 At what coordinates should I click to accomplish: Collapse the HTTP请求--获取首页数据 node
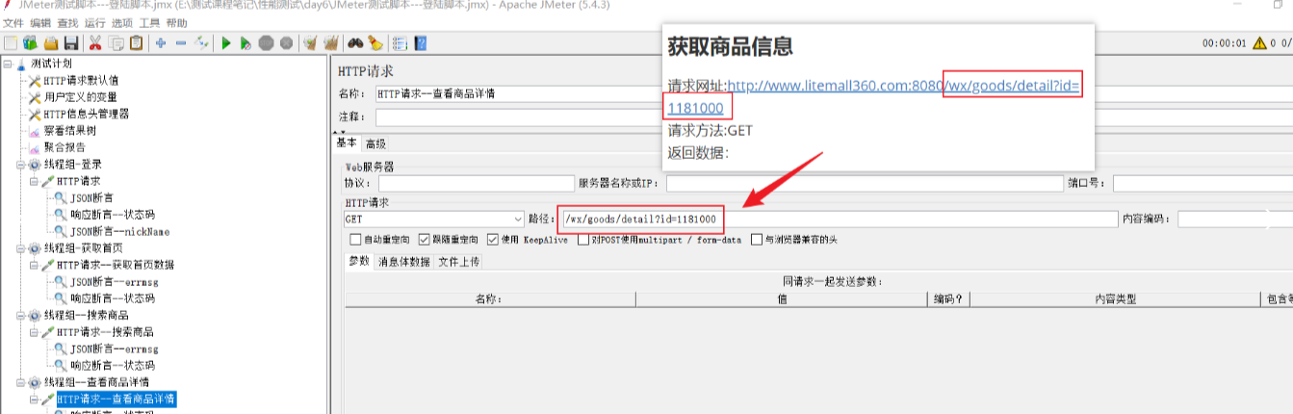[35, 265]
